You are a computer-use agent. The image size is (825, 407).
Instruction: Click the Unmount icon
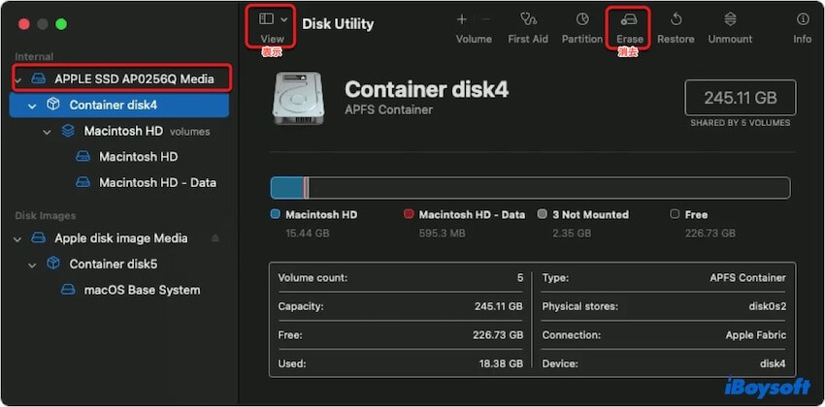point(730,19)
